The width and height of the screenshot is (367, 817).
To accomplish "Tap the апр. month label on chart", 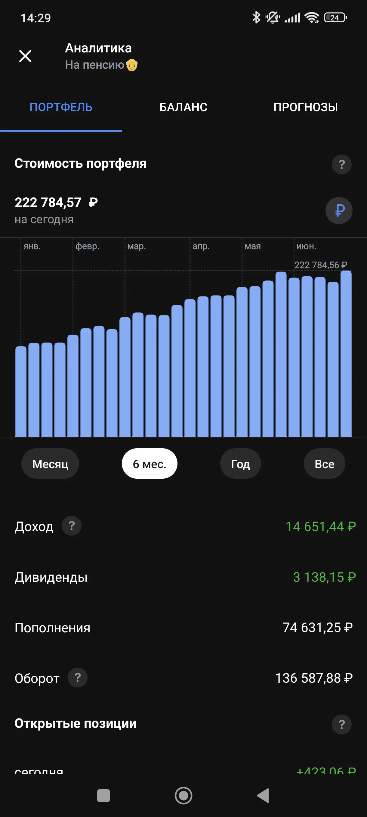I will 201,246.
